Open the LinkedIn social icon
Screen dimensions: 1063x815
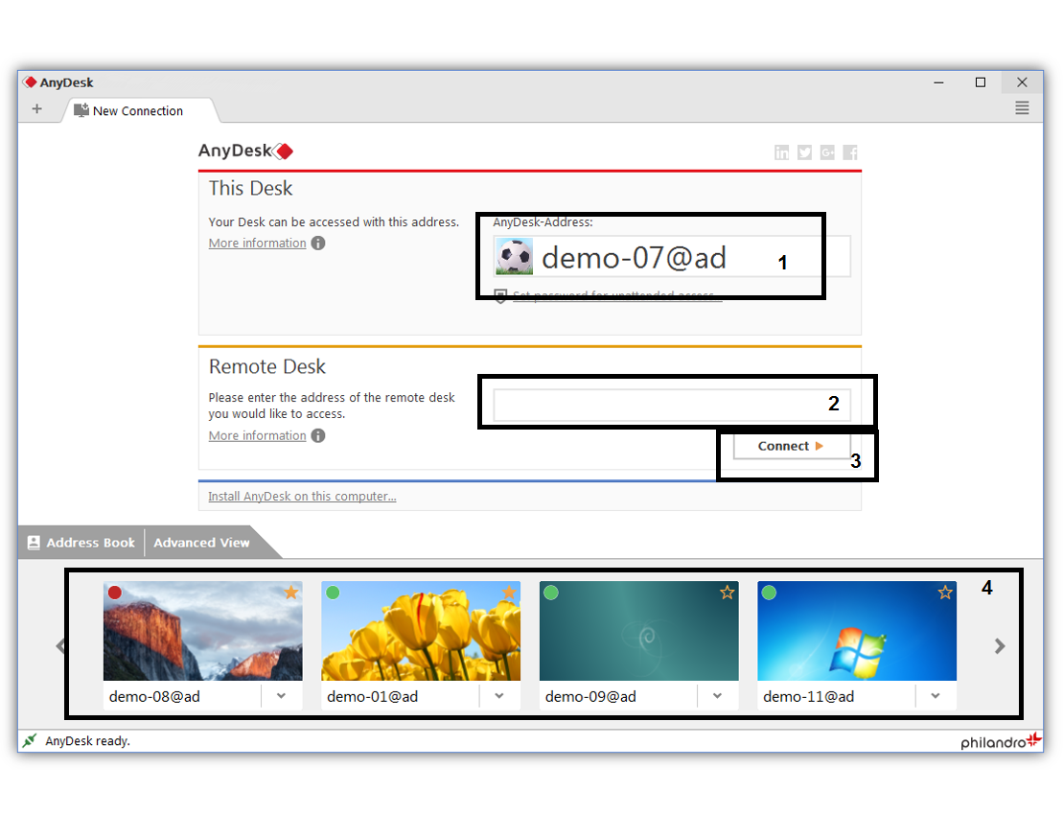point(782,152)
